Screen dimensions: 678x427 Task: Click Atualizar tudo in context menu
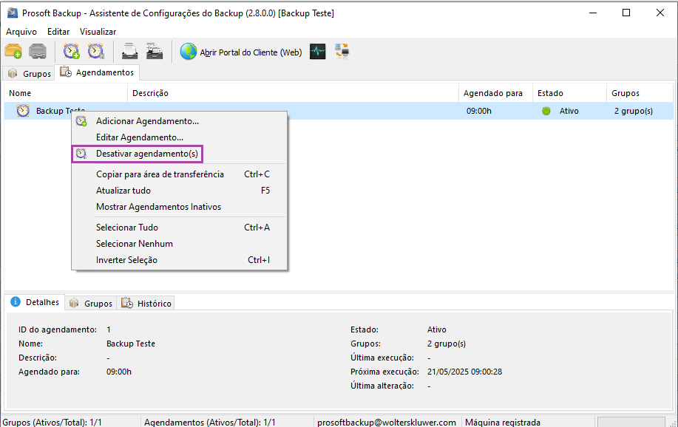coord(179,191)
